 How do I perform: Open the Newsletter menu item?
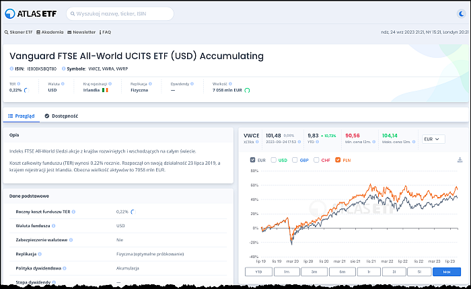tap(81, 32)
